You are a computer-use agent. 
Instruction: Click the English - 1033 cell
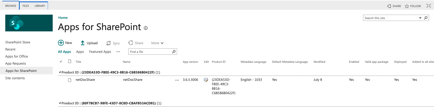tap(251, 80)
